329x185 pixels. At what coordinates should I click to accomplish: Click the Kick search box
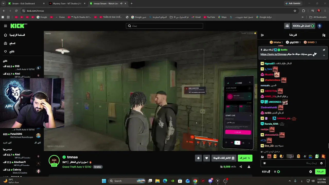click(164, 26)
